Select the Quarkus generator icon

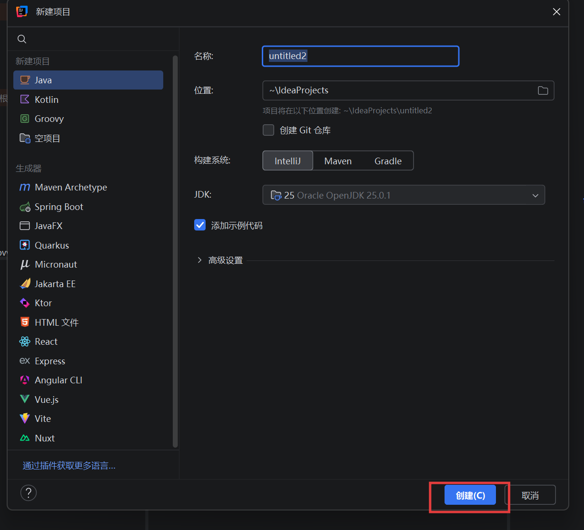click(25, 245)
